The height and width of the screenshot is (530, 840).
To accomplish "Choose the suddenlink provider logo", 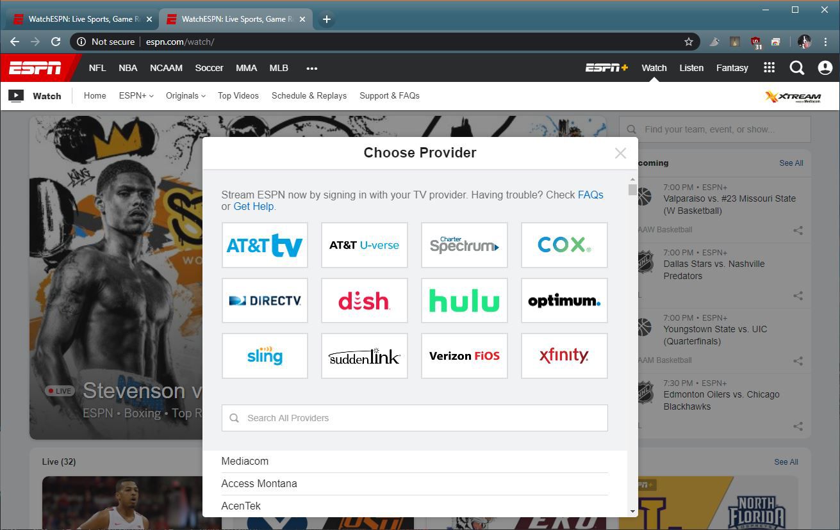I will [x=365, y=356].
